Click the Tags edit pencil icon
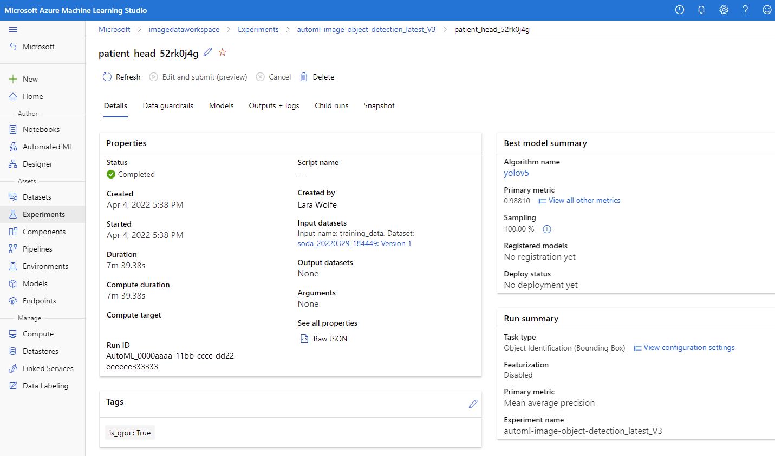Viewport: 775px width, 456px height. pyautogui.click(x=473, y=404)
